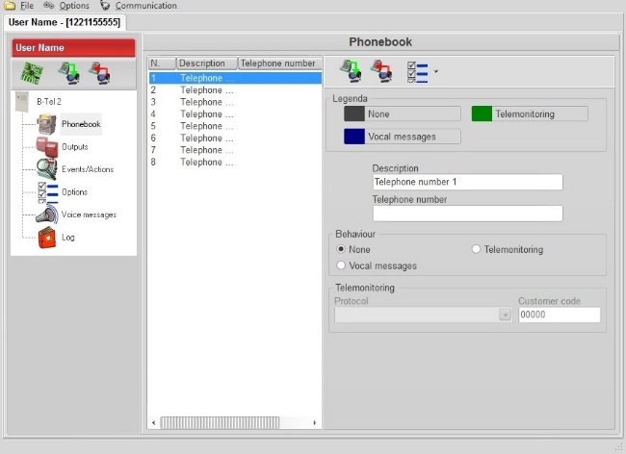Click the Options checklist icon in tree
This screenshot has width=626, height=454.
pos(48,192)
